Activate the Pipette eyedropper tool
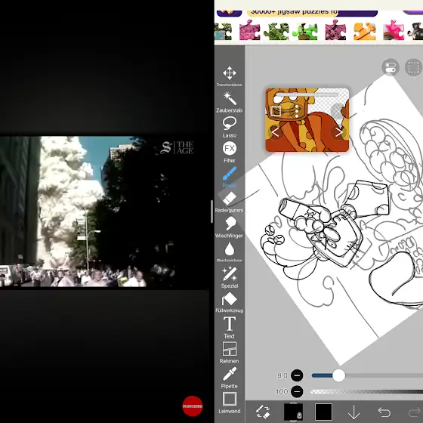Viewport: 423px width, 423px height. [230, 378]
